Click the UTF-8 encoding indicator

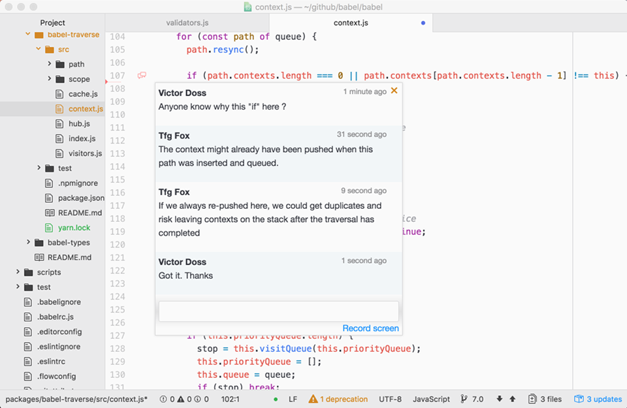pyautogui.click(x=391, y=398)
